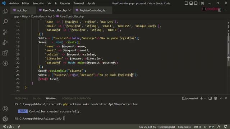Split the editor to the right
The width and height of the screenshot is (230, 129).
[220, 10]
